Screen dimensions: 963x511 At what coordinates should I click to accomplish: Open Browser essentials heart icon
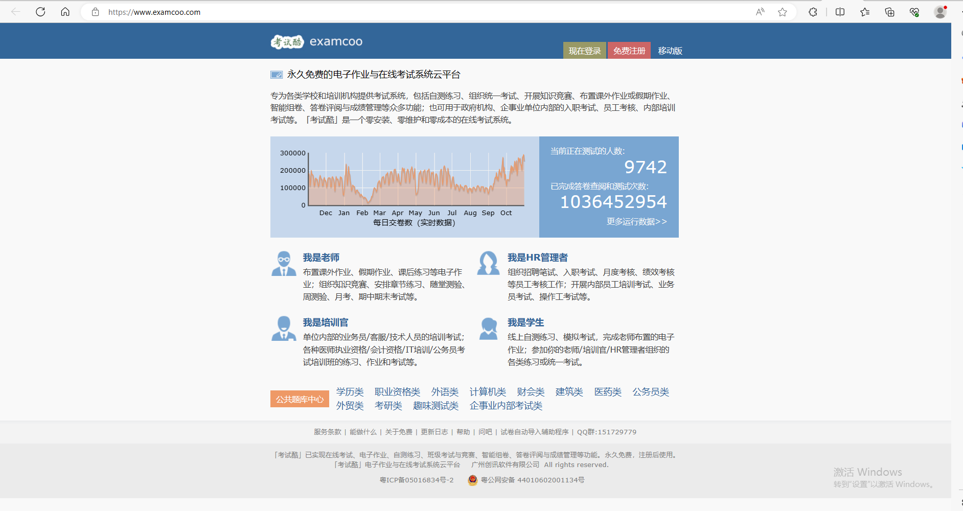[914, 12]
